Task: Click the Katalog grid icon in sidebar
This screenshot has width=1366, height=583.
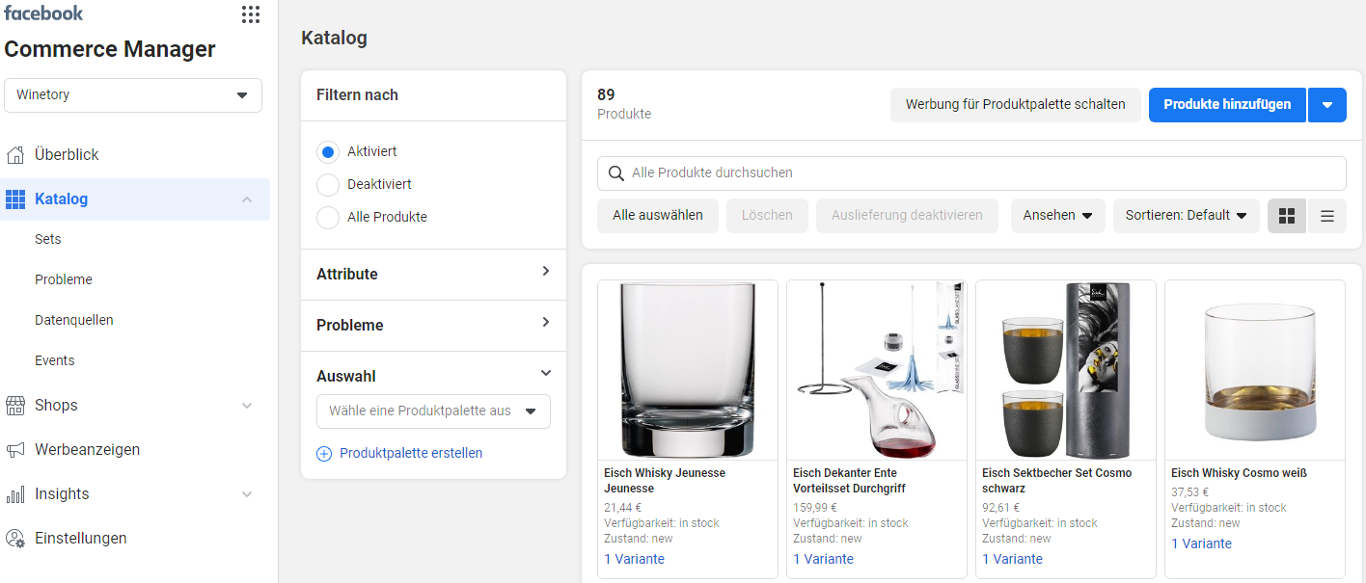Action: point(15,199)
